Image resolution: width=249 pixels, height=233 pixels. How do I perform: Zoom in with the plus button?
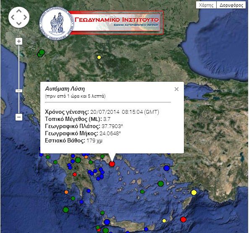(19, 41)
